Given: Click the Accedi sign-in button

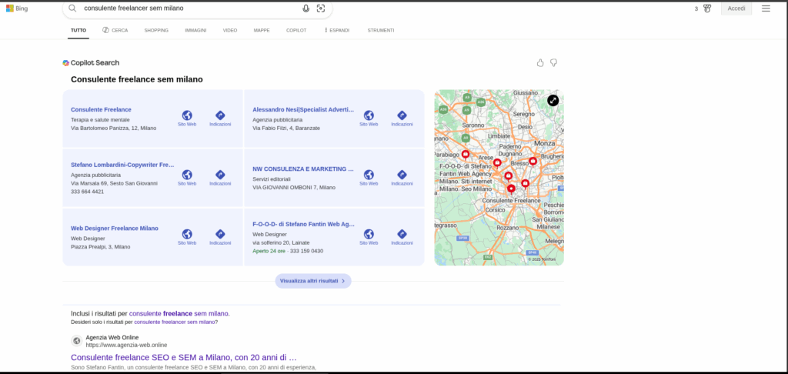Looking at the screenshot, I should [x=736, y=8].
